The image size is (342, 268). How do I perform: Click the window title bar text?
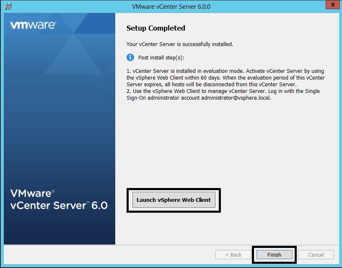point(171,6)
